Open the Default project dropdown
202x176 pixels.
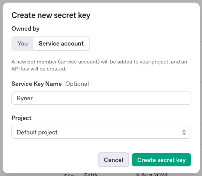coord(101,132)
